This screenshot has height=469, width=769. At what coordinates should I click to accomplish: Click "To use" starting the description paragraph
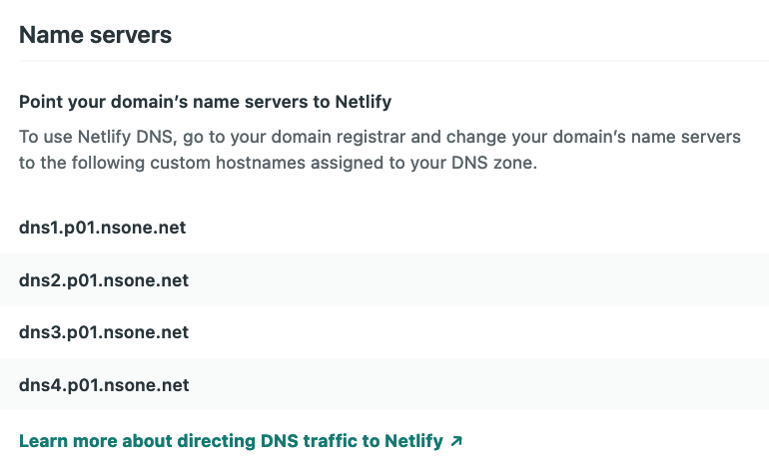46,137
